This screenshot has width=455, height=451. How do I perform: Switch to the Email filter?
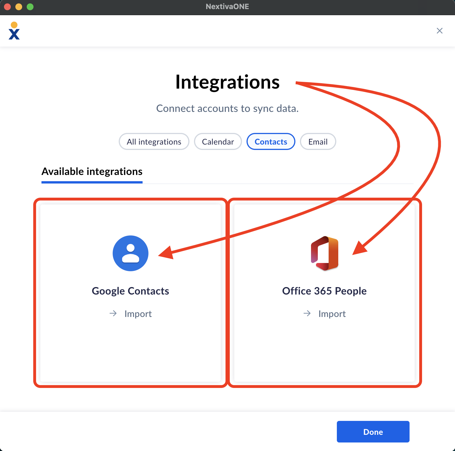318,141
